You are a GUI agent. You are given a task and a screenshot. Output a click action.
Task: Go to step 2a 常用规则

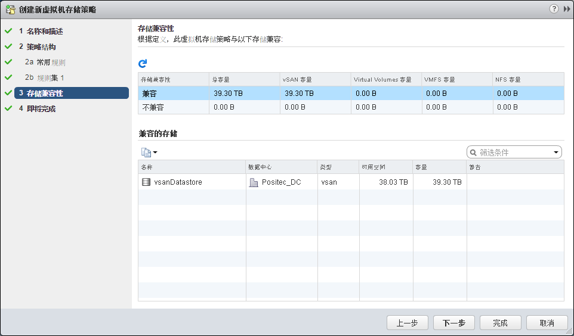coord(45,62)
